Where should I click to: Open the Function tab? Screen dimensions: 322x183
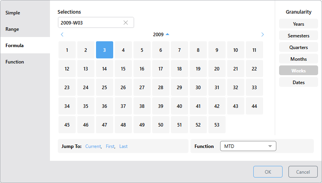15,62
